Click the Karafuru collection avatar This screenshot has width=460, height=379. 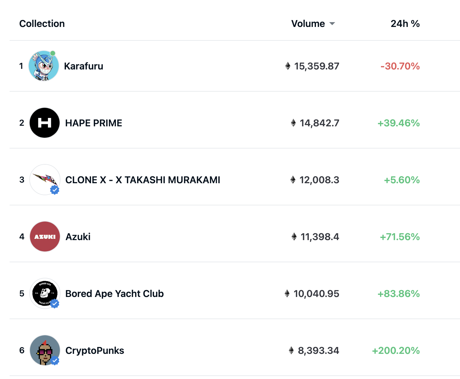click(x=44, y=66)
